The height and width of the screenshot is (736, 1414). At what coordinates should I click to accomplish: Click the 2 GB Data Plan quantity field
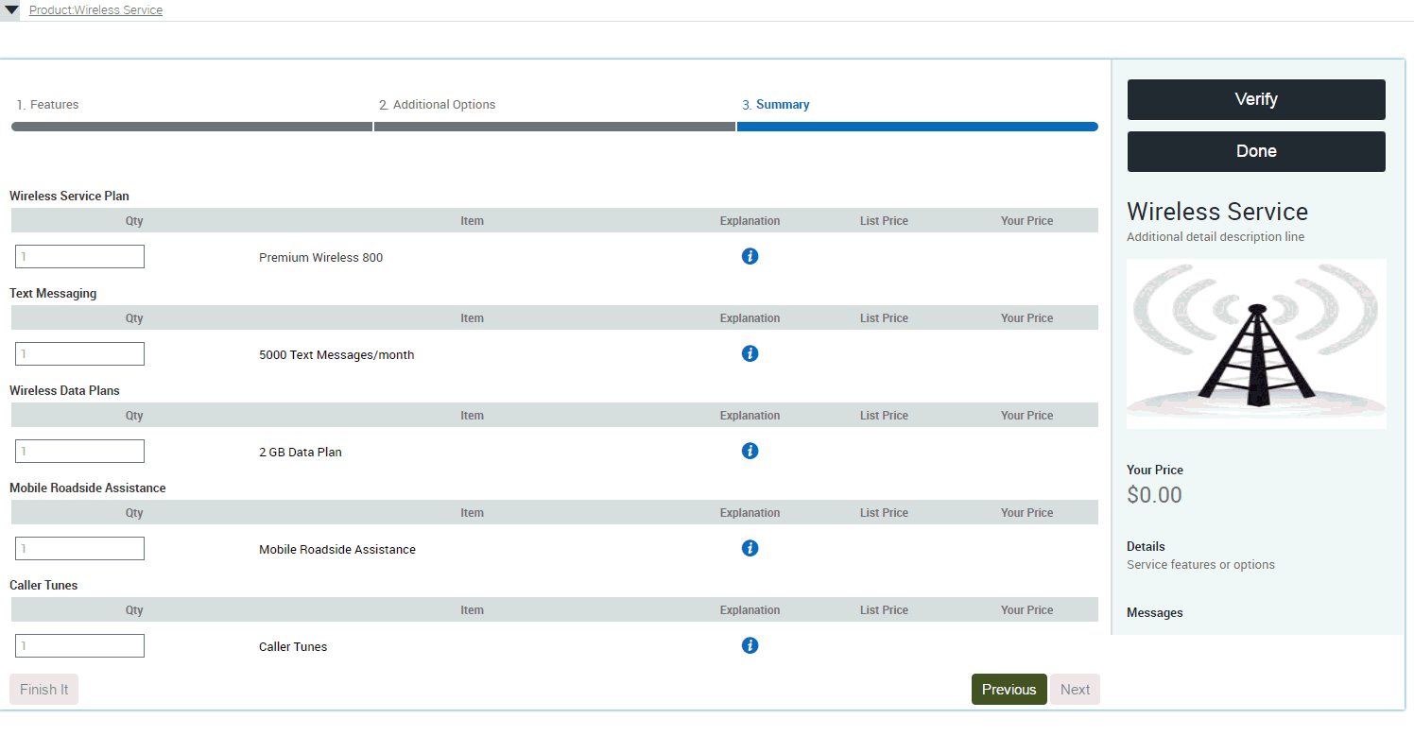click(x=79, y=451)
